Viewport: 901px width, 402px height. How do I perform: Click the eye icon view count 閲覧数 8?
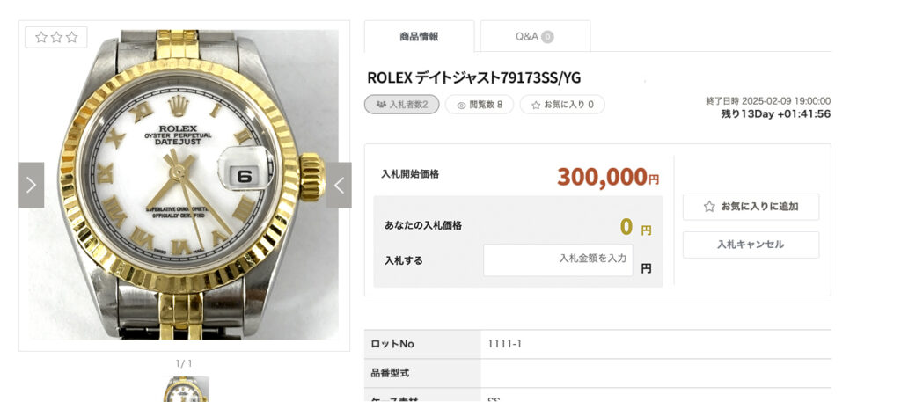click(480, 105)
